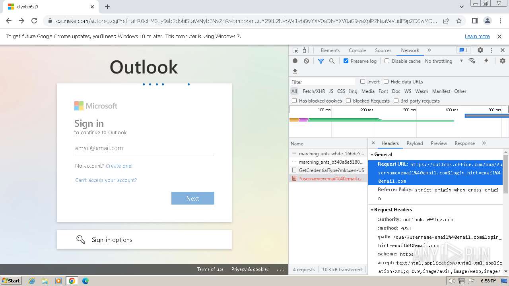Dismiss the Chrome update notification bar
Screen dimensions: 509x286
click(x=499, y=37)
